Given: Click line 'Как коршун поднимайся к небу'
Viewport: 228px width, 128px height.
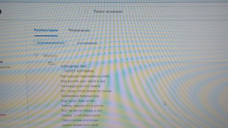Looking at the screenshot, I should [85, 76].
